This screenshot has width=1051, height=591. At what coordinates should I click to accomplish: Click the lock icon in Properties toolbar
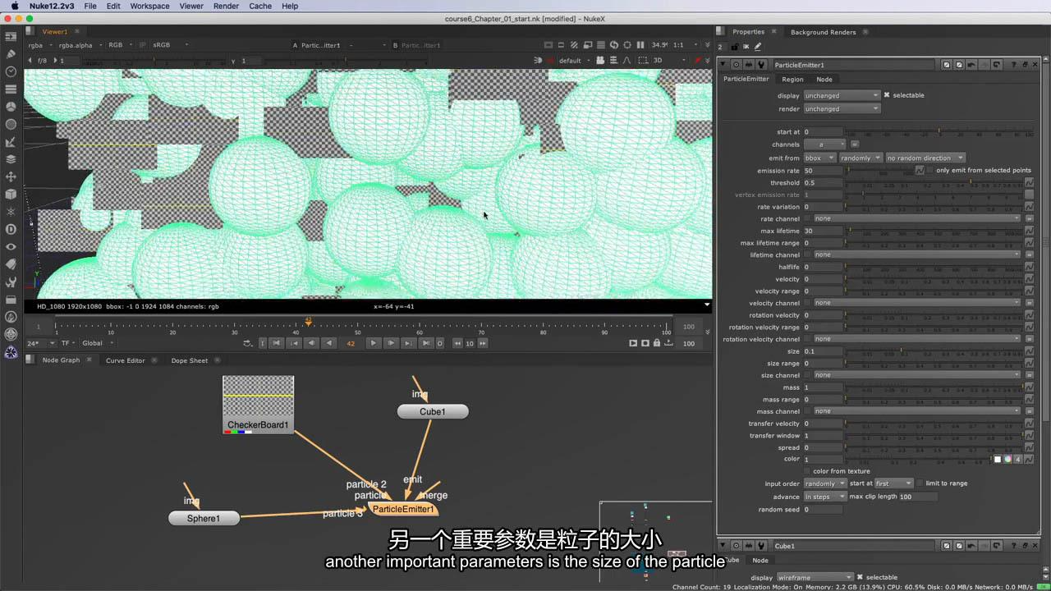(735, 47)
